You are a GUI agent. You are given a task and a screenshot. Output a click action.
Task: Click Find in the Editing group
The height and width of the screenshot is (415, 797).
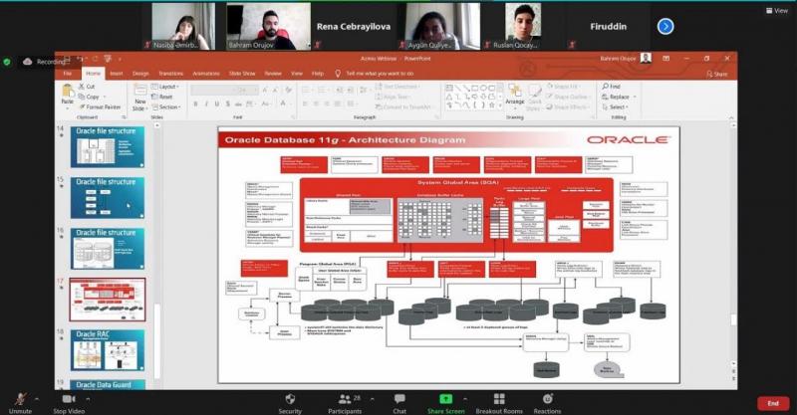(x=611, y=87)
